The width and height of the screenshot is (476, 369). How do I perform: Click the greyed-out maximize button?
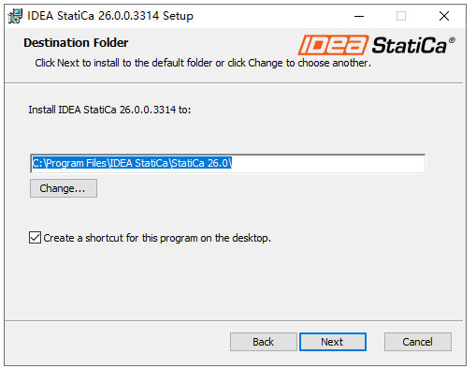(x=401, y=16)
